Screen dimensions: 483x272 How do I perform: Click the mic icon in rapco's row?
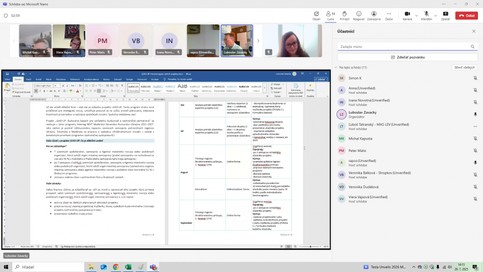[x=475, y=162]
